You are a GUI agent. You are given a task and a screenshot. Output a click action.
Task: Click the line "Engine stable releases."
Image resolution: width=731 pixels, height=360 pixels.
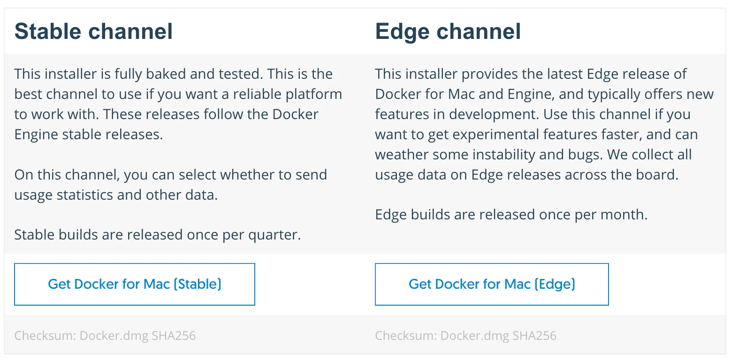pos(89,135)
